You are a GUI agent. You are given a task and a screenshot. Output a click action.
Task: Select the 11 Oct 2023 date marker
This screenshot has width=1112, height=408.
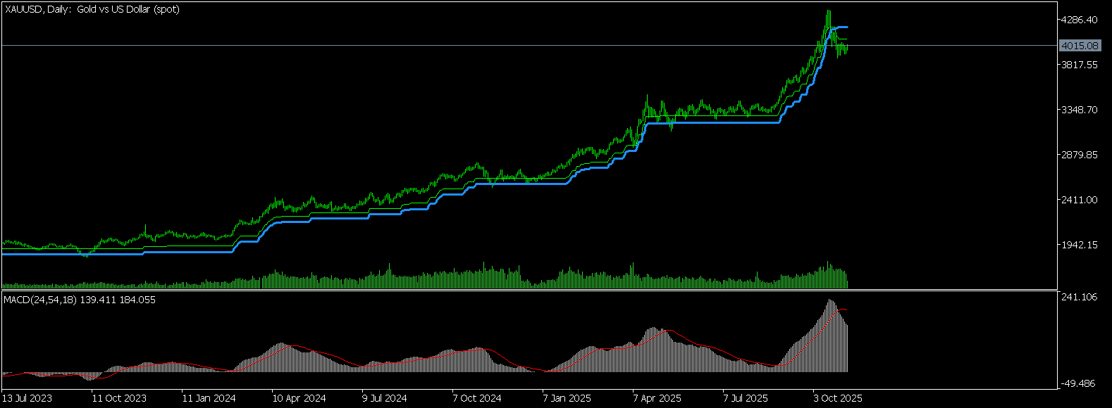coord(119,398)
